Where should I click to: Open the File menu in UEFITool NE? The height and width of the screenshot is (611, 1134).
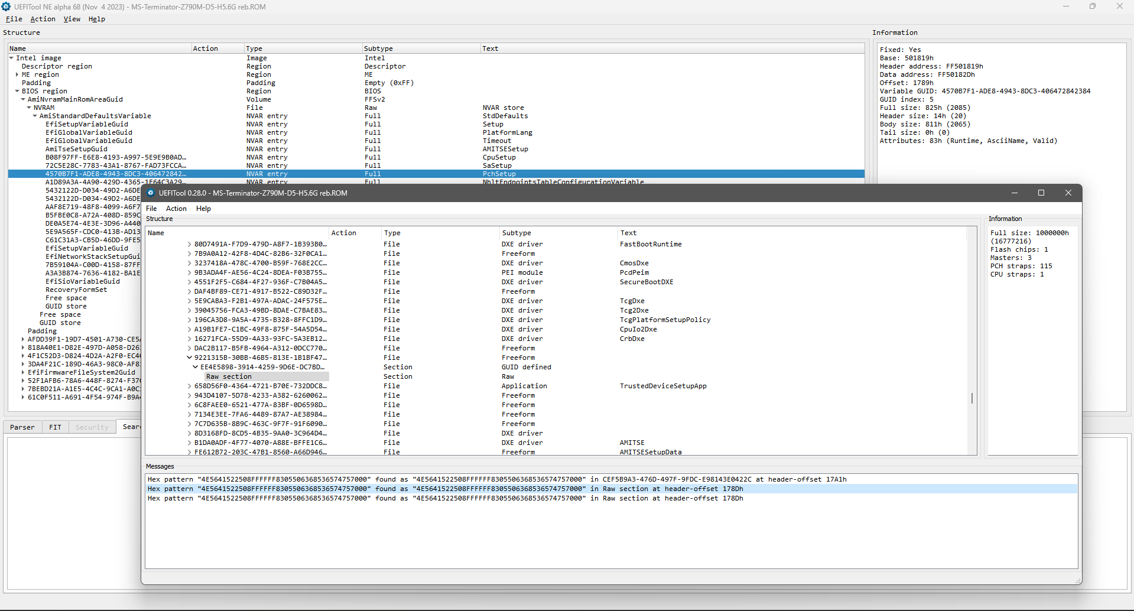coord(14,19)
